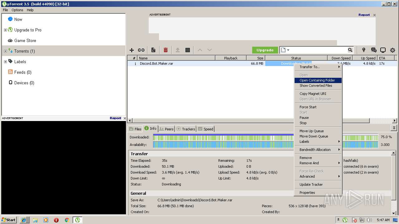Click Internet Explorer taskbar icon

(x=24, y=220)
